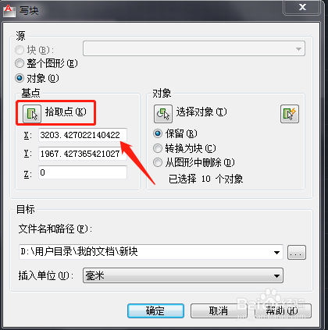328x330 pixels.
Task: Expand the insert units dropdown showing 毫米
Action: coord(183,275)
